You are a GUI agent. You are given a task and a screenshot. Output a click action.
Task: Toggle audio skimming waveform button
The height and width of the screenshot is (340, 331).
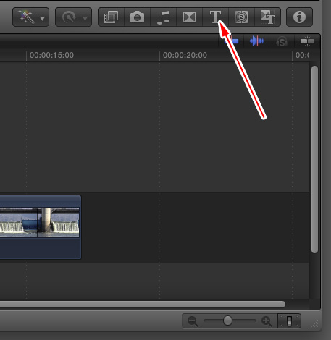point(256,41)
